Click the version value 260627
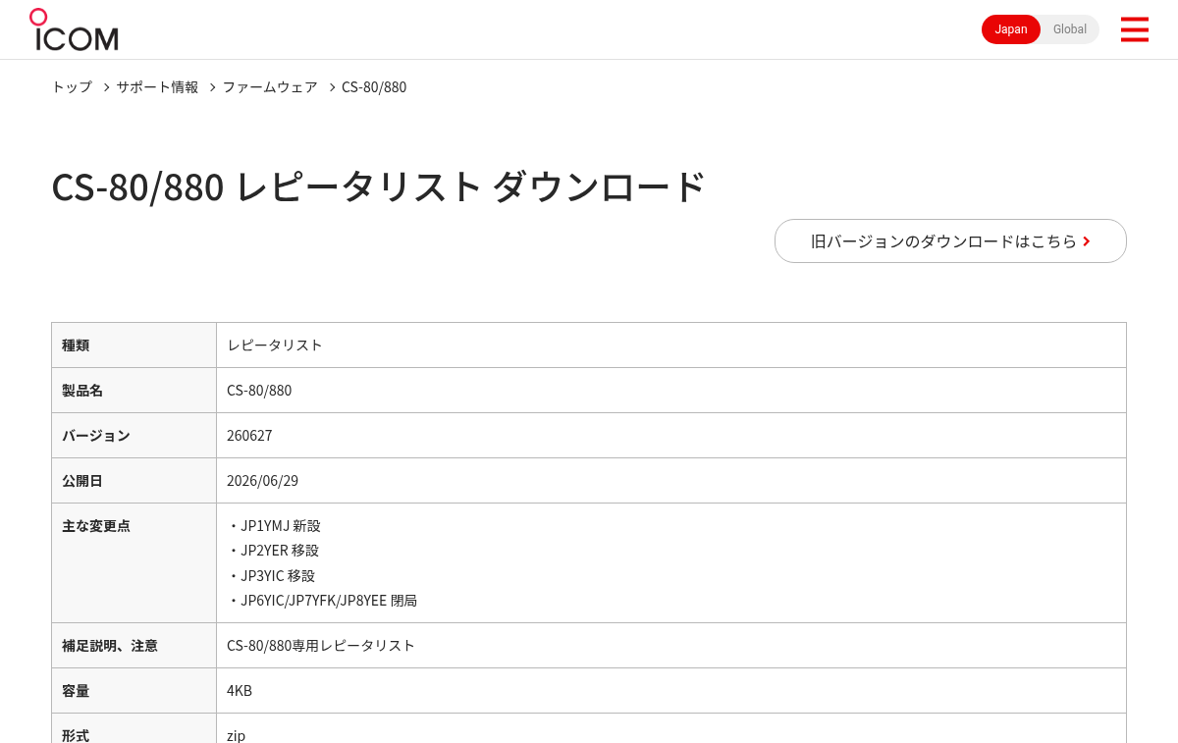Viewport: 1178px width, 743px height. tap(249, 436)
